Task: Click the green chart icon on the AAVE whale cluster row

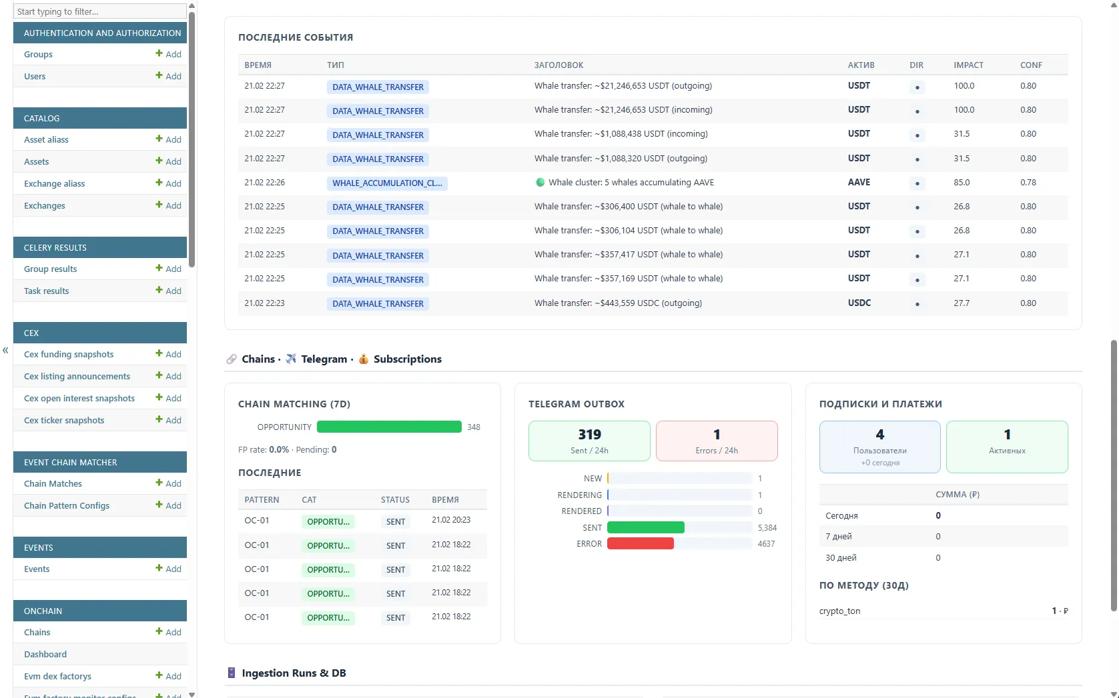Action: (539, 182)
